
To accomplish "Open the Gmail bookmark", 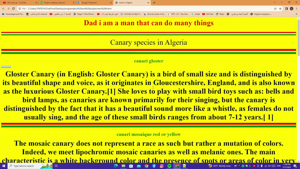I will tap(196, 14).
